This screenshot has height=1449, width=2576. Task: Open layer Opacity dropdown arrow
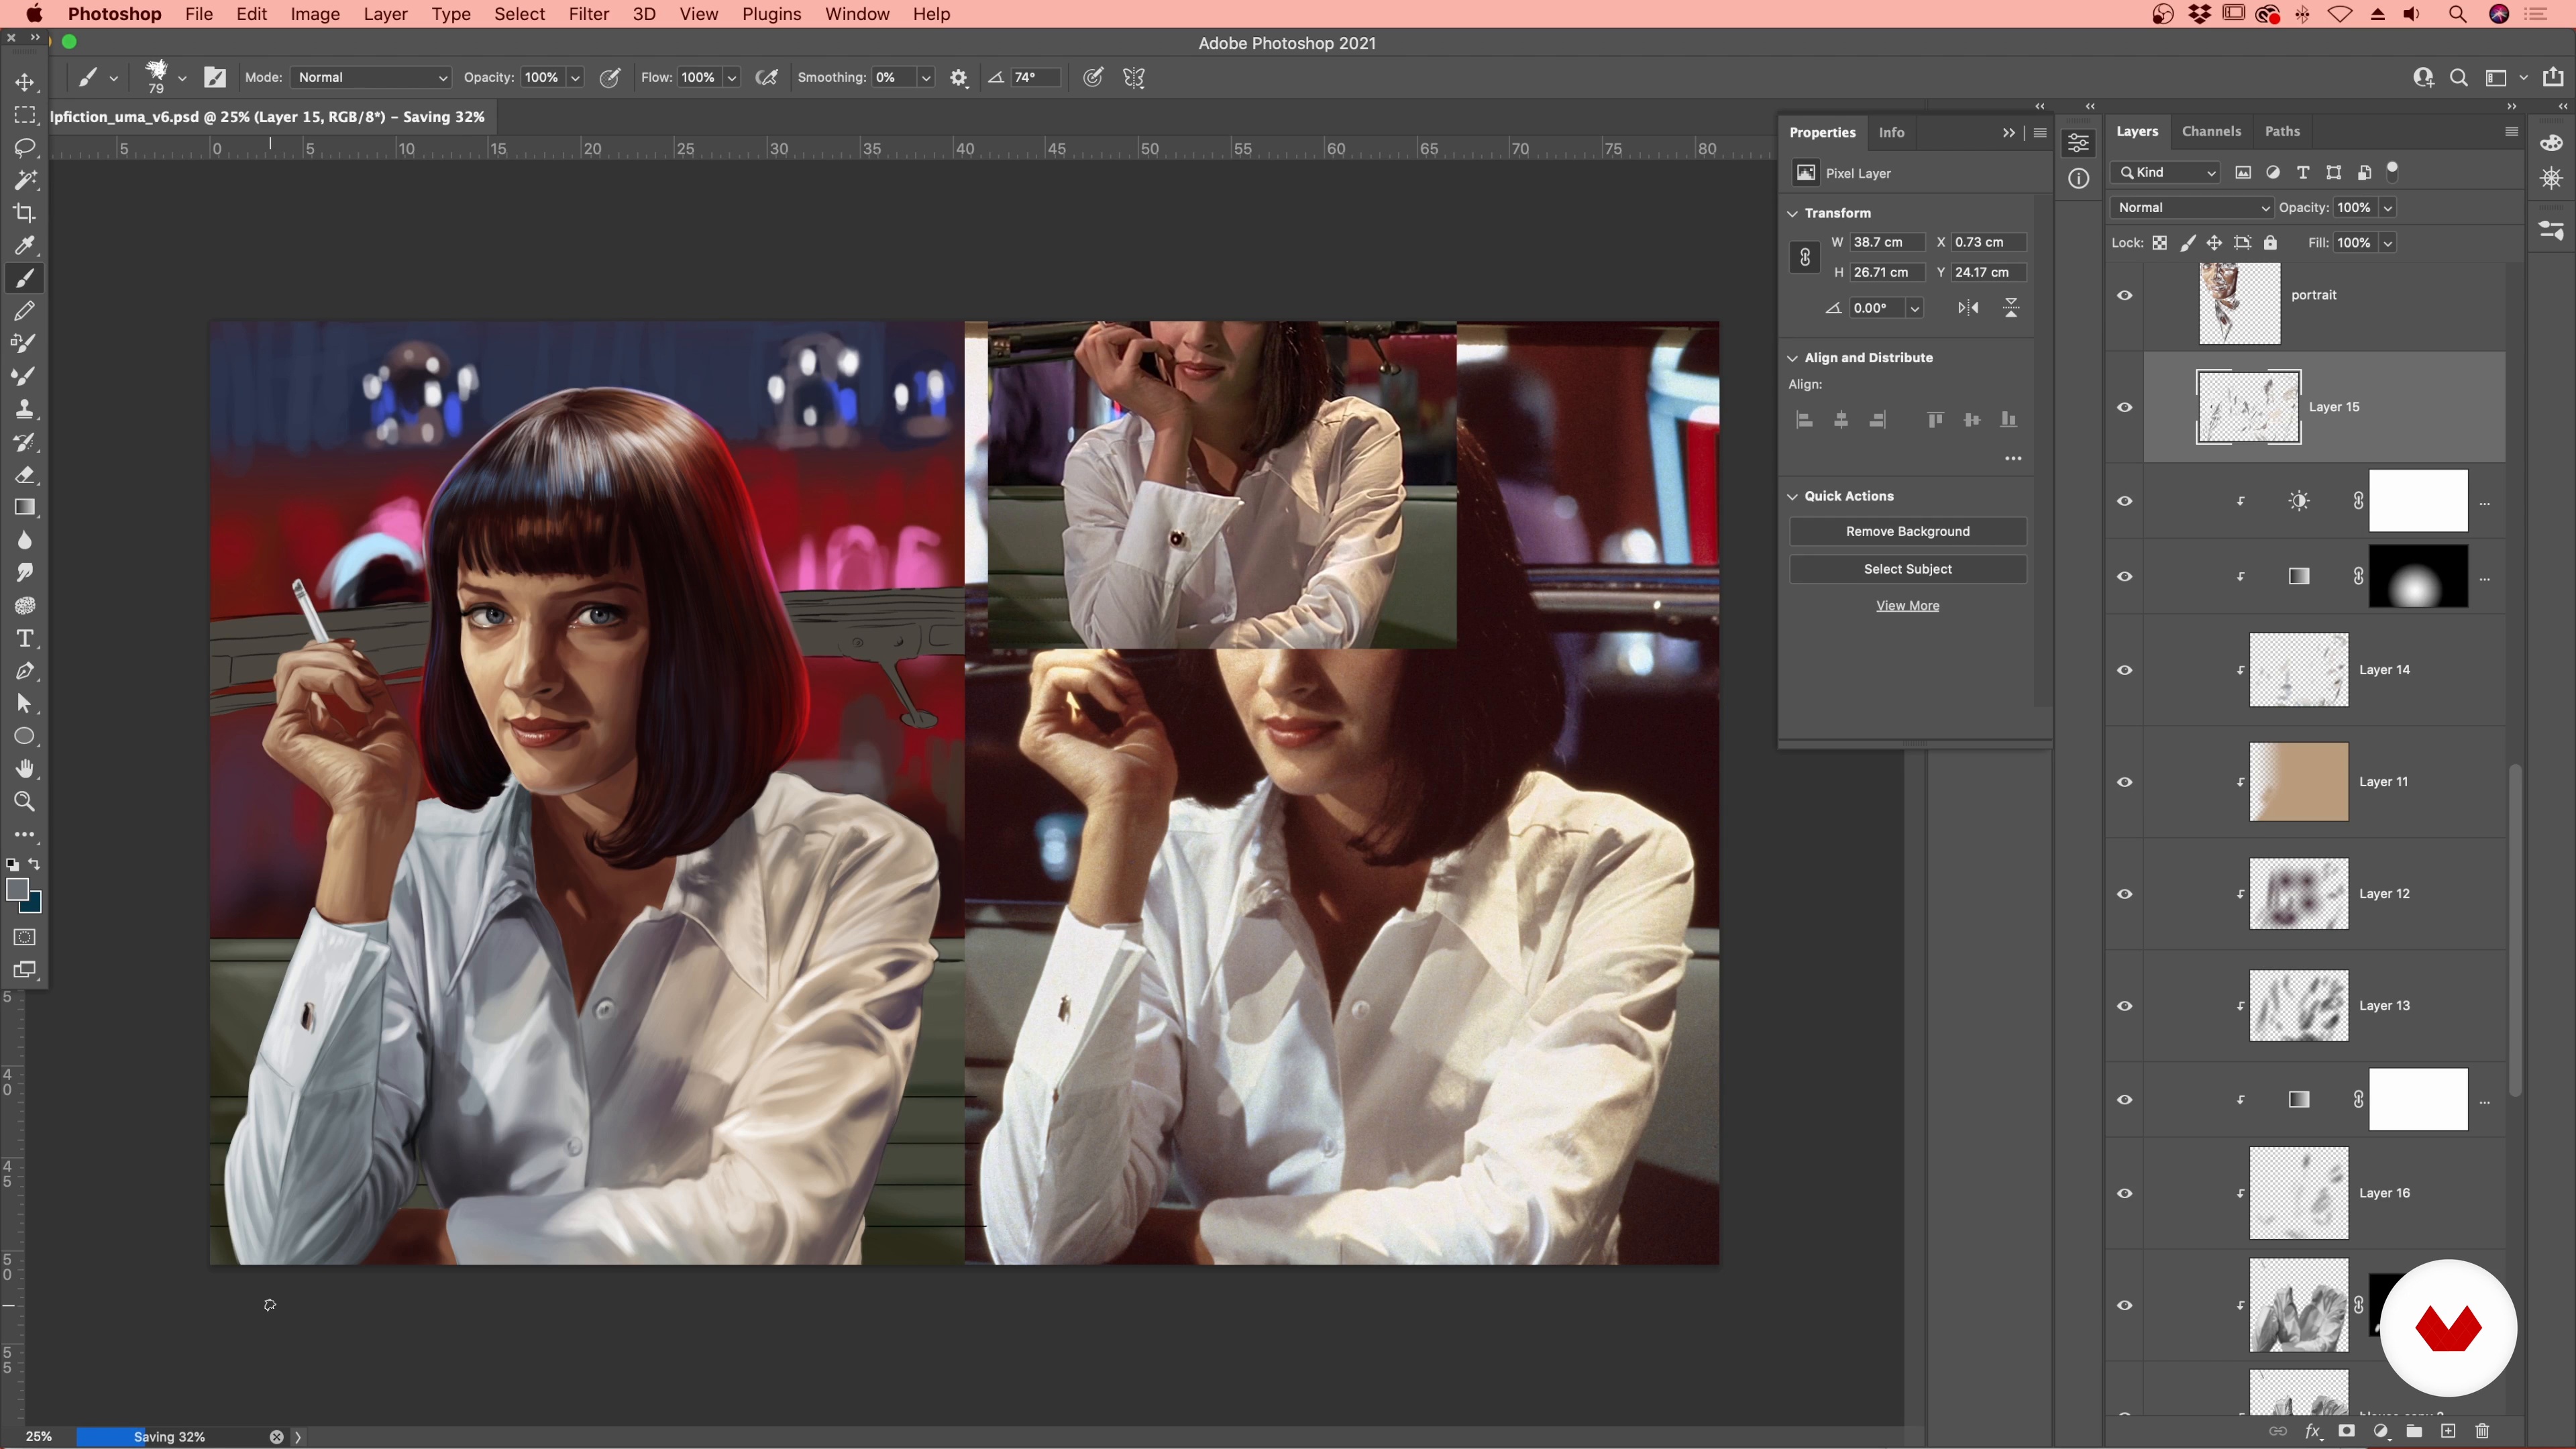[x=2388, y=208]
